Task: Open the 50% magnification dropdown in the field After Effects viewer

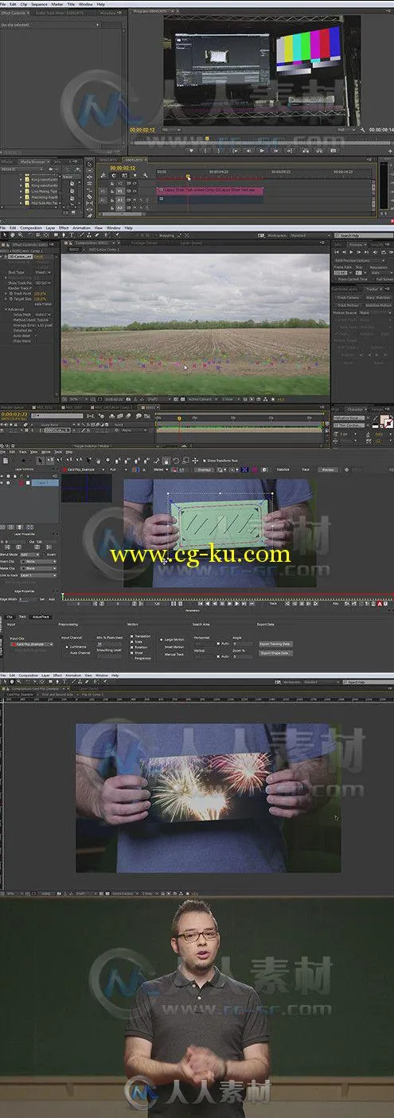Action: [x=76, y=399]
